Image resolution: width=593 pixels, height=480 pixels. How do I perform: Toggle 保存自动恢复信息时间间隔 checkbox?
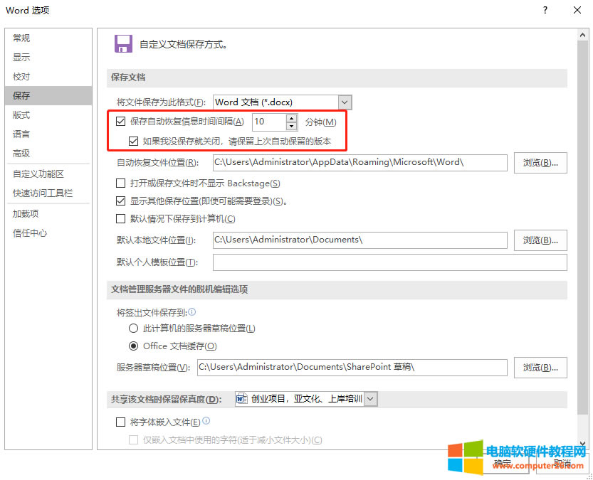pyautogui.click(x=120, y=122)
